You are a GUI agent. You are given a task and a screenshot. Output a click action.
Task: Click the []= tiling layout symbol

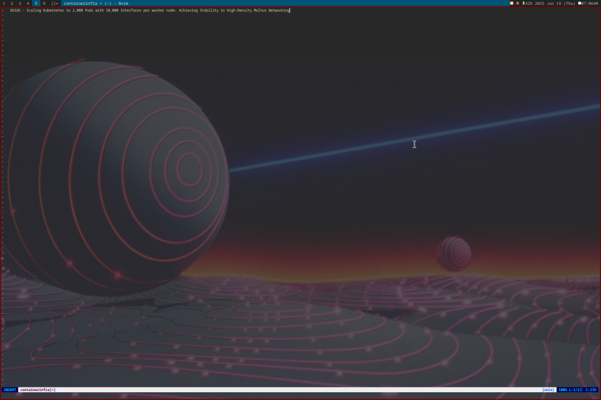pyautogui.click(x=54, y=3)
